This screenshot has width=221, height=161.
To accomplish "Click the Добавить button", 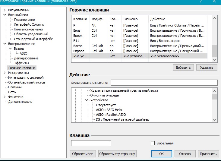I will point(183,68).
